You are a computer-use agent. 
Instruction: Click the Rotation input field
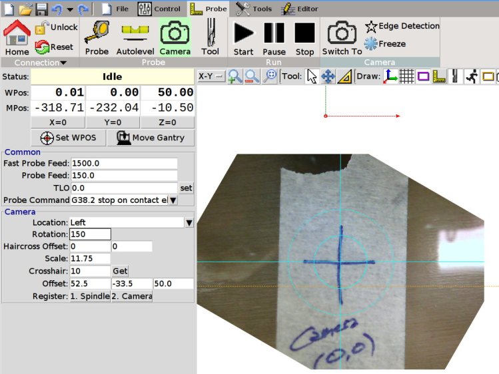[x=90, y=234]
